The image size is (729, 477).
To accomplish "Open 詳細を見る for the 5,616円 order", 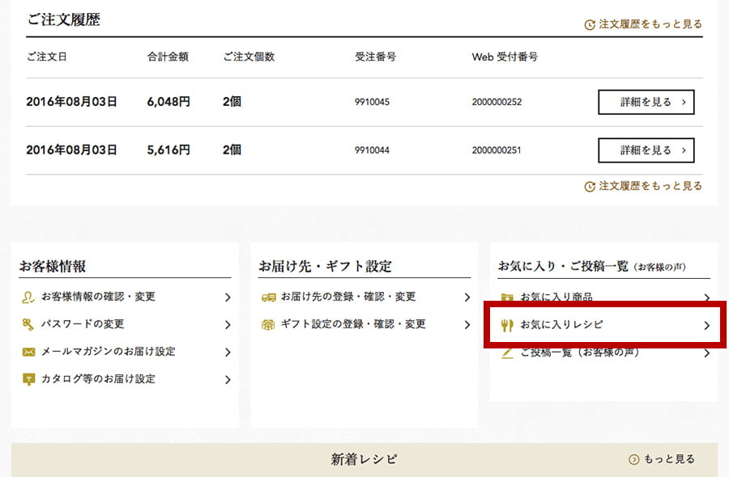I will (x=646, y=150).
